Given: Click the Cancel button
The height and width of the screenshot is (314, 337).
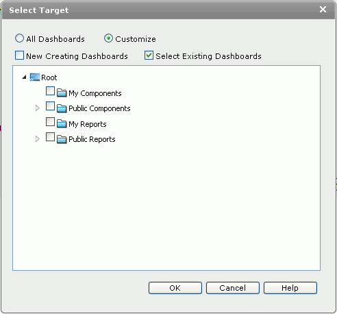Looking at the screenshot, I should pos(233,288).
